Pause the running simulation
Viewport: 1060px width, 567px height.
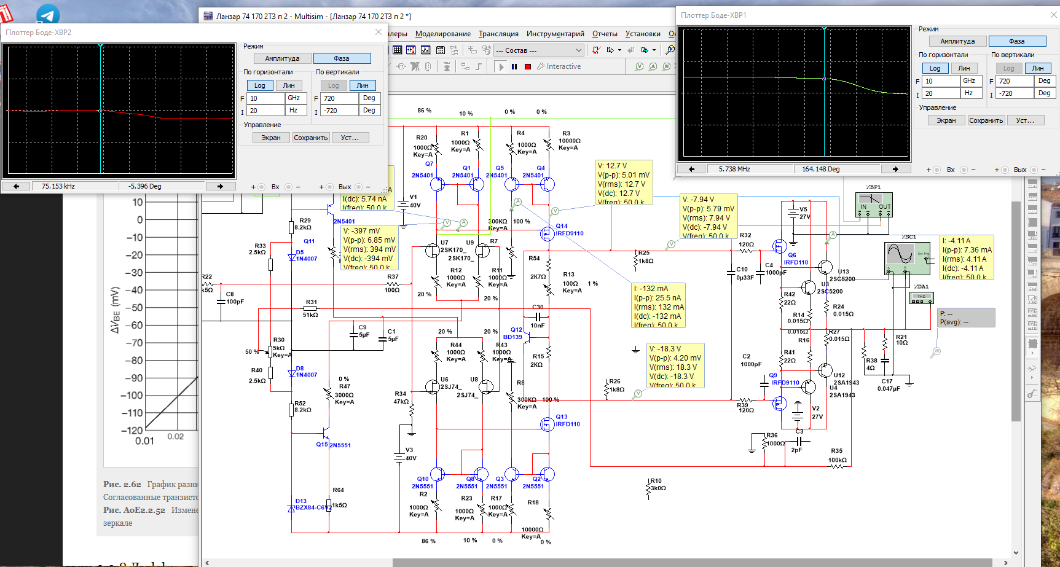(514, 66)
